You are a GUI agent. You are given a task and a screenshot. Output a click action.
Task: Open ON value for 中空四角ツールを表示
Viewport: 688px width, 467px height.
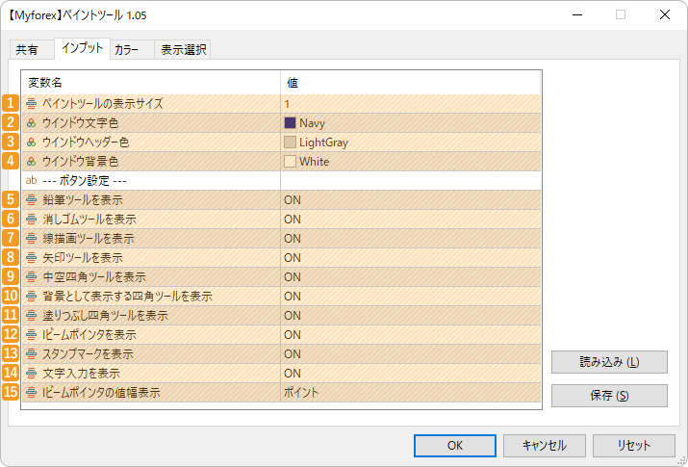click(411, 277)
